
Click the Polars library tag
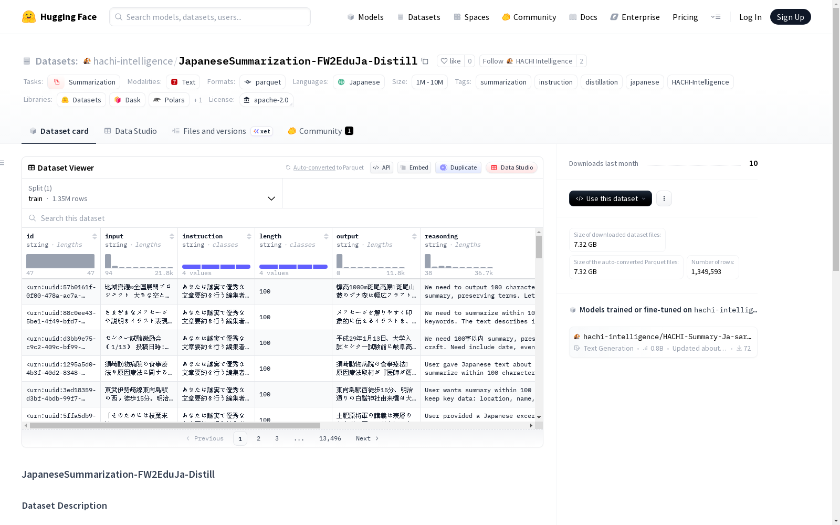[169, 100]
